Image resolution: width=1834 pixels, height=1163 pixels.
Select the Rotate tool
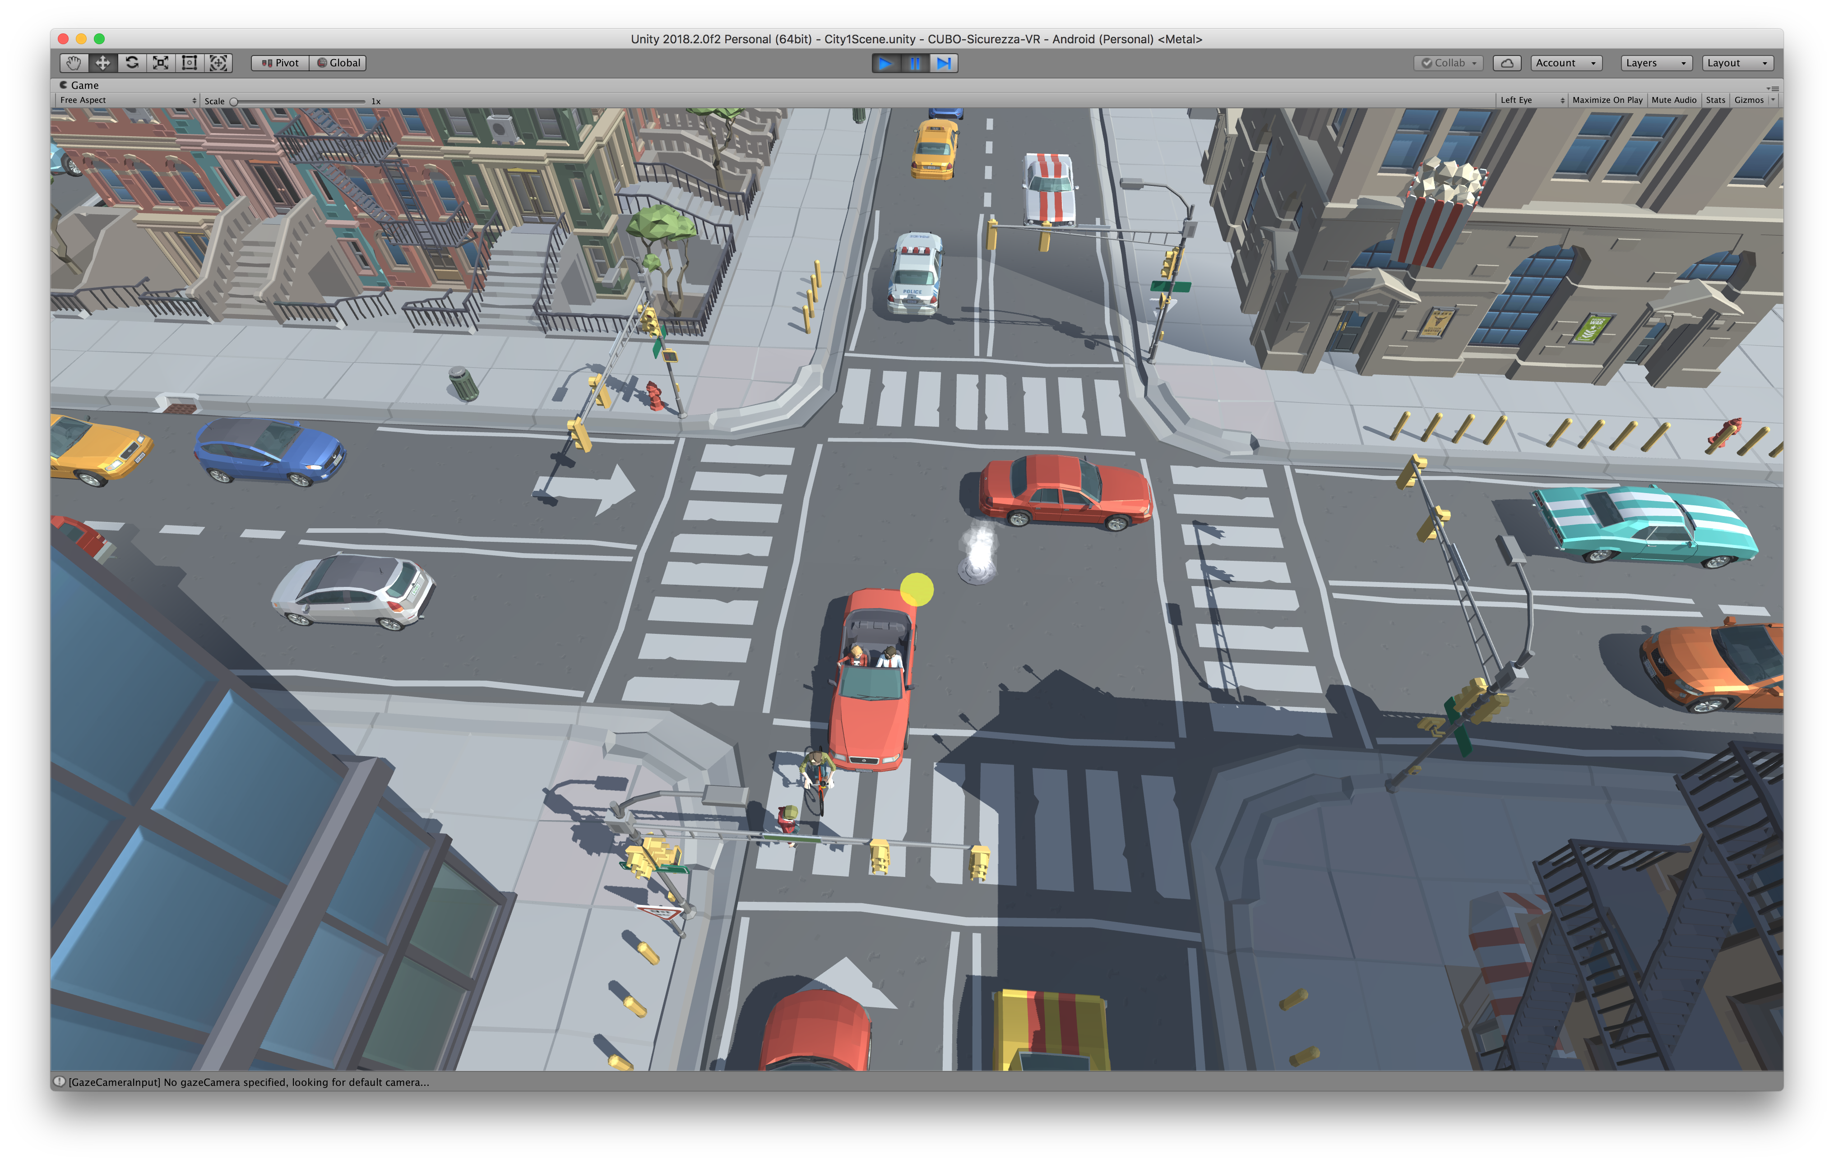click(132, 64)
